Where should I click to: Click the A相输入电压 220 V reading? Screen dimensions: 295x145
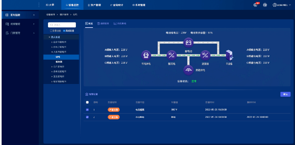(116, 50)
